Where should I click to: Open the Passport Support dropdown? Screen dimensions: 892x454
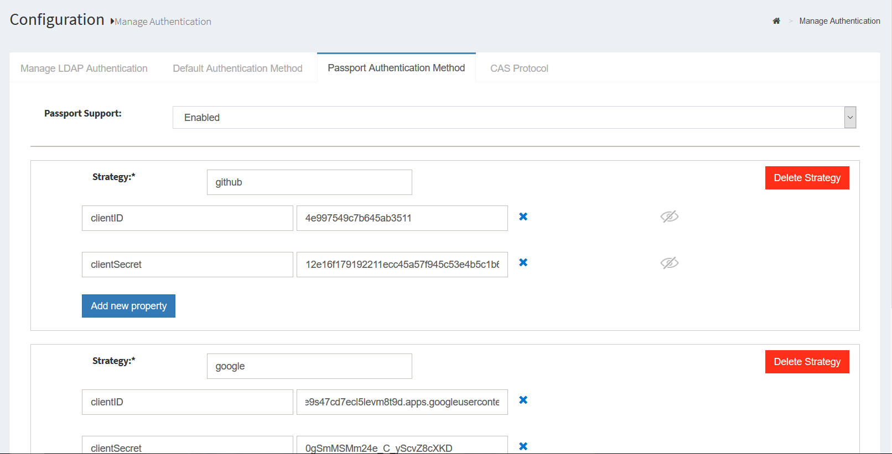pos(514,118)
